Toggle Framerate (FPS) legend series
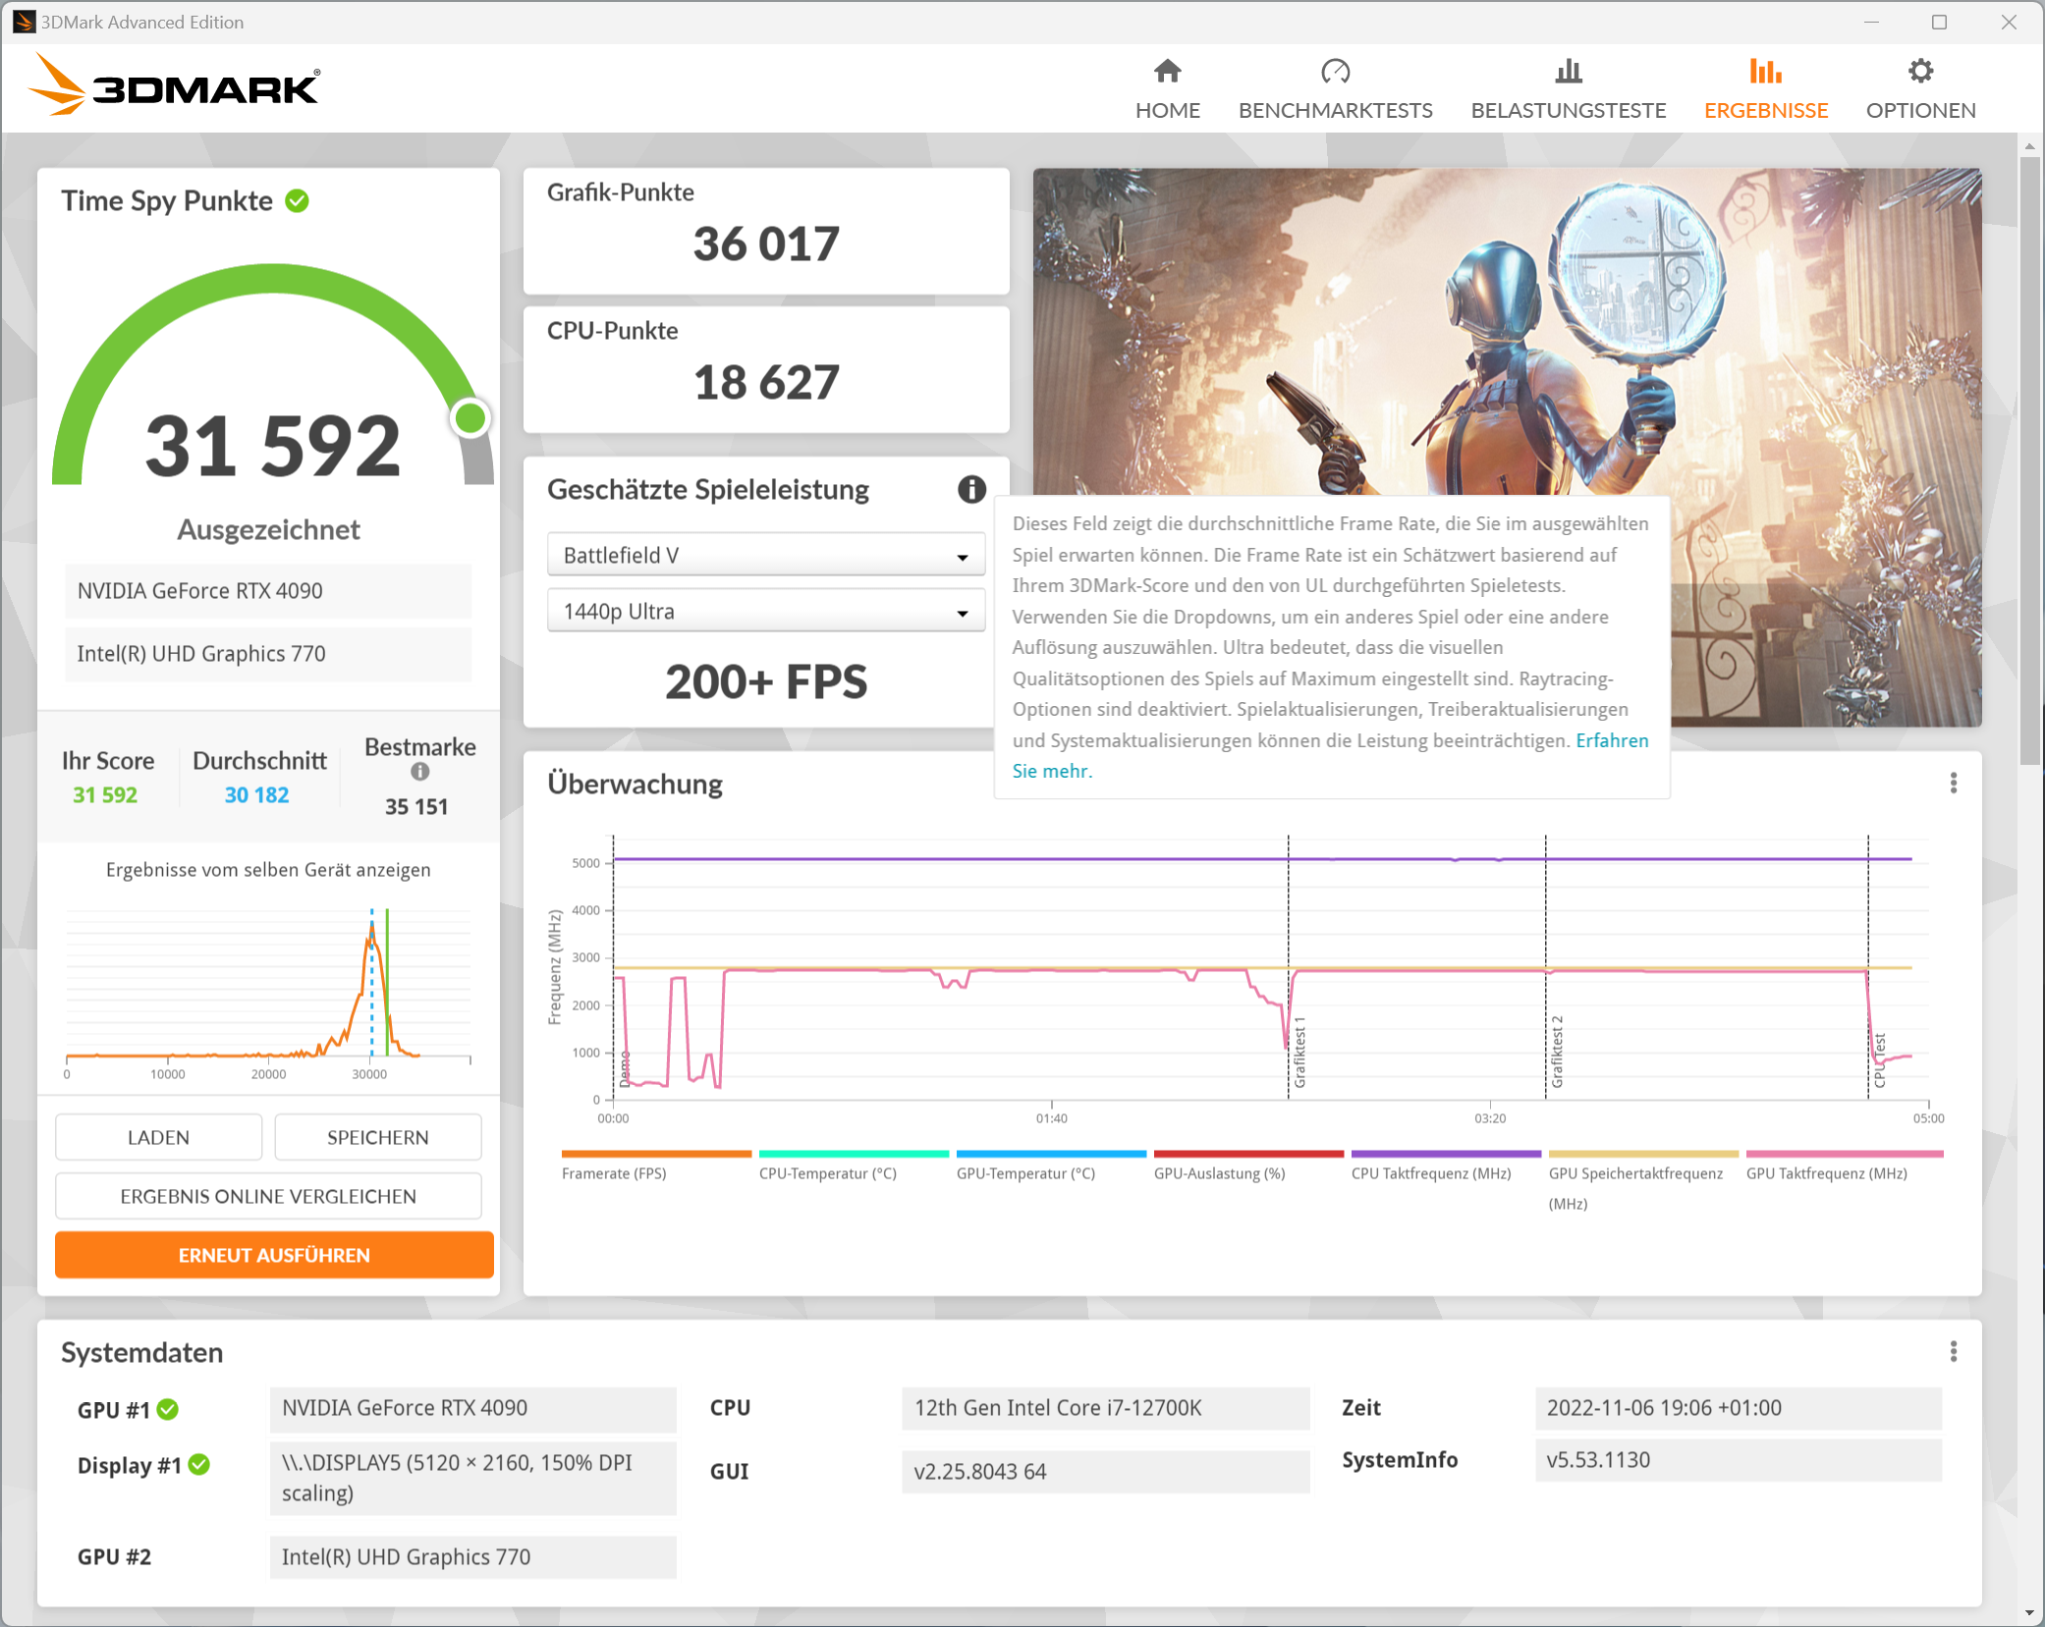The width and height of the screenshot is (2045, 1627). (614, 1173)
